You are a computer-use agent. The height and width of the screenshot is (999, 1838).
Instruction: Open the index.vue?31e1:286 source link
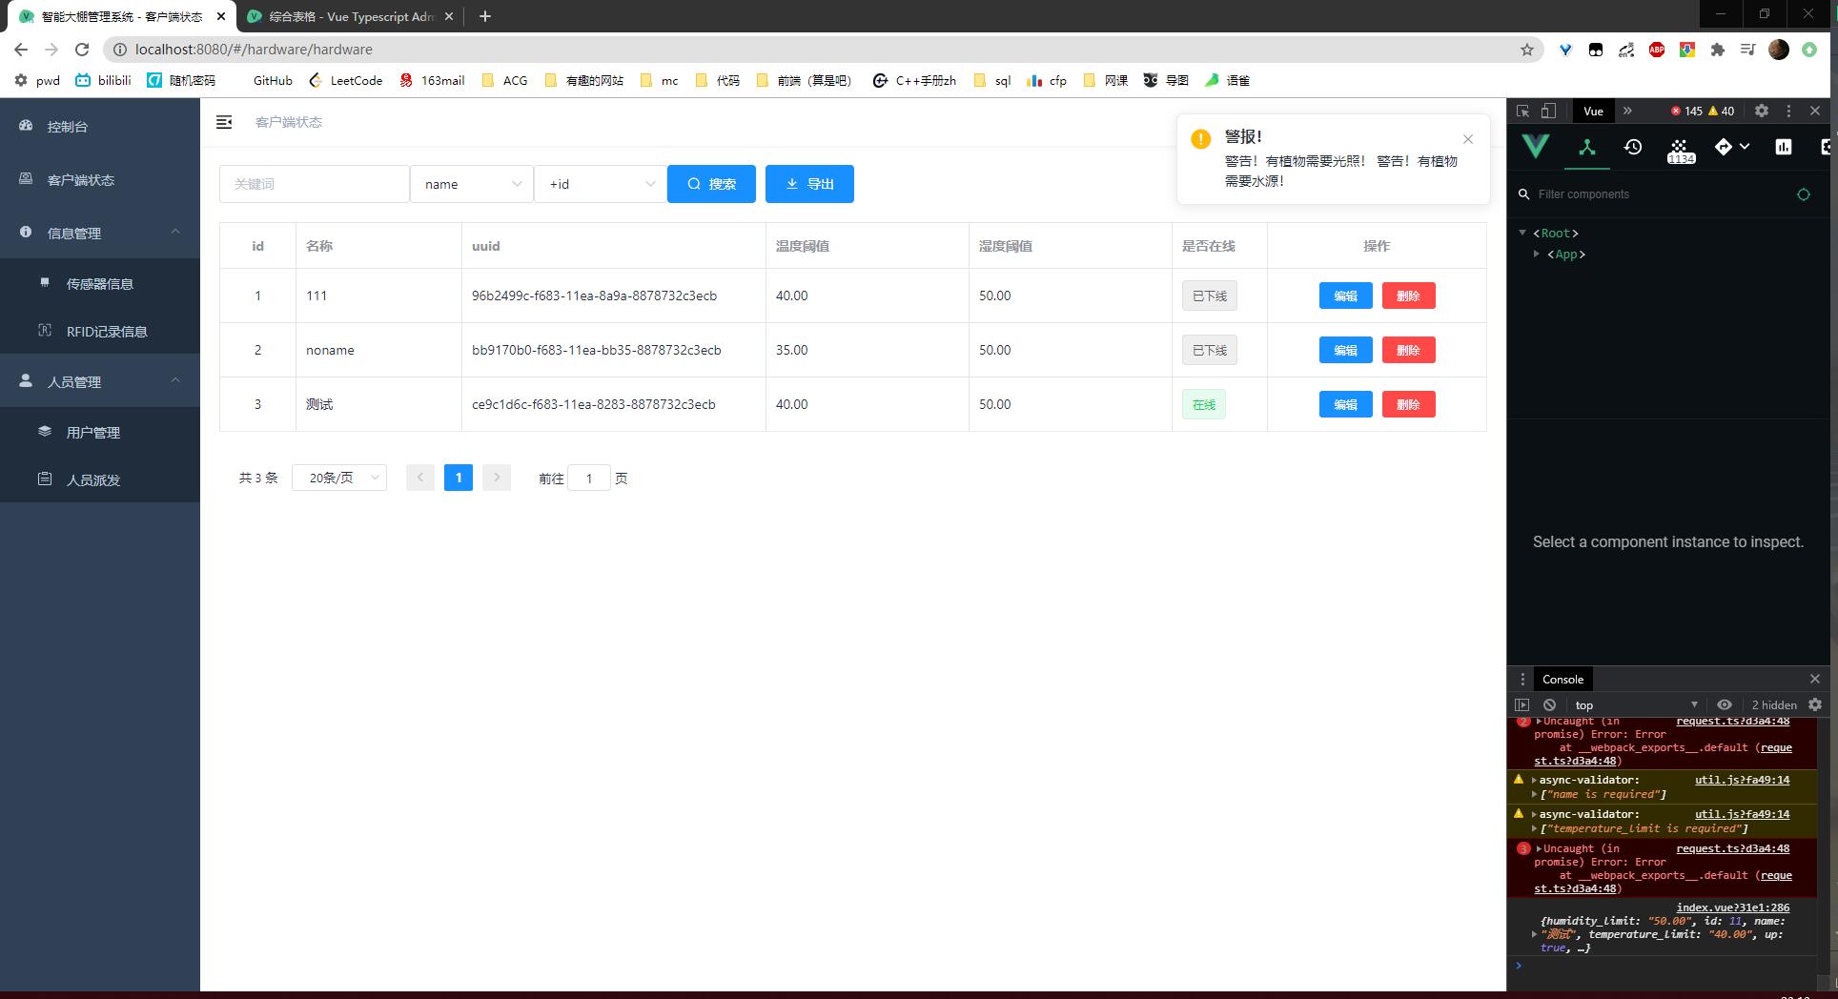point(1732,907)
